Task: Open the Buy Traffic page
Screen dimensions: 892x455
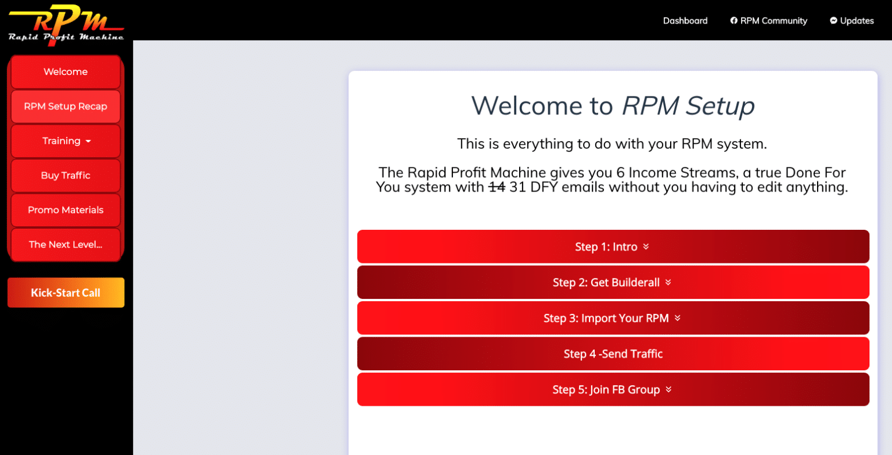Action: pyautogui.click(x=65, y=175)
